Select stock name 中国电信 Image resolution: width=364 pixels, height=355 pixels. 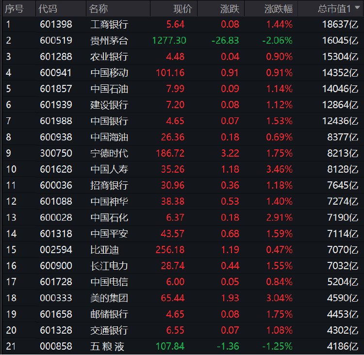(109, 282)
